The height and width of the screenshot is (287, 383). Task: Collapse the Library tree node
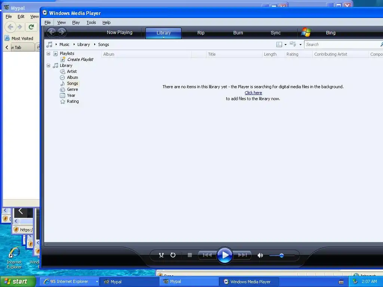coord(48,65)
